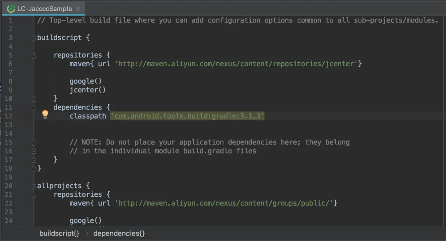The image size is (446, 241).
Task: Click the 'classpath' keyword on line 12
Action: [x=88, y=116]
